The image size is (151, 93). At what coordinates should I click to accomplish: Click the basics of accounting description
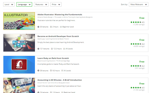[59, 86]
